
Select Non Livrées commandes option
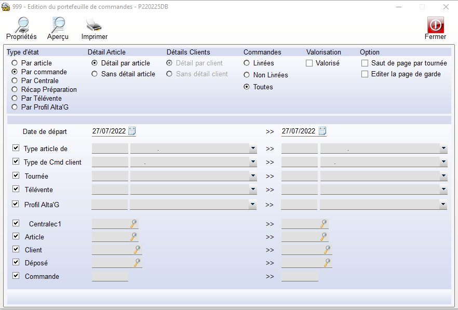pyautogui.click(x=247, y=75)
